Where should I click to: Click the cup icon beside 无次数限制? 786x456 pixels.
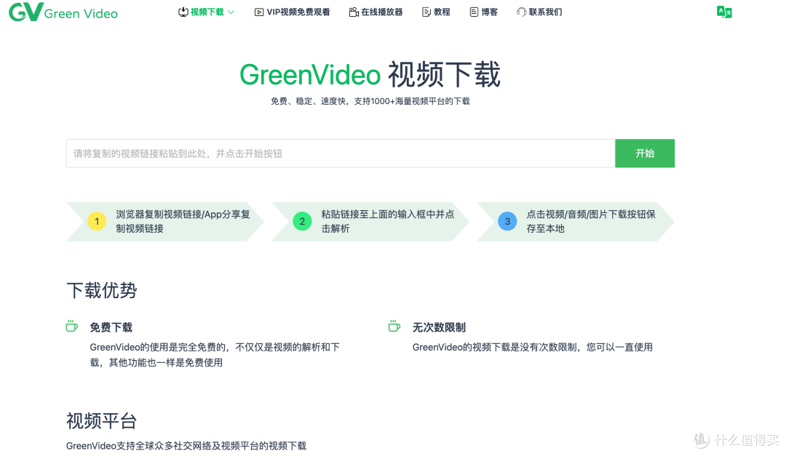tap(394, 327)
